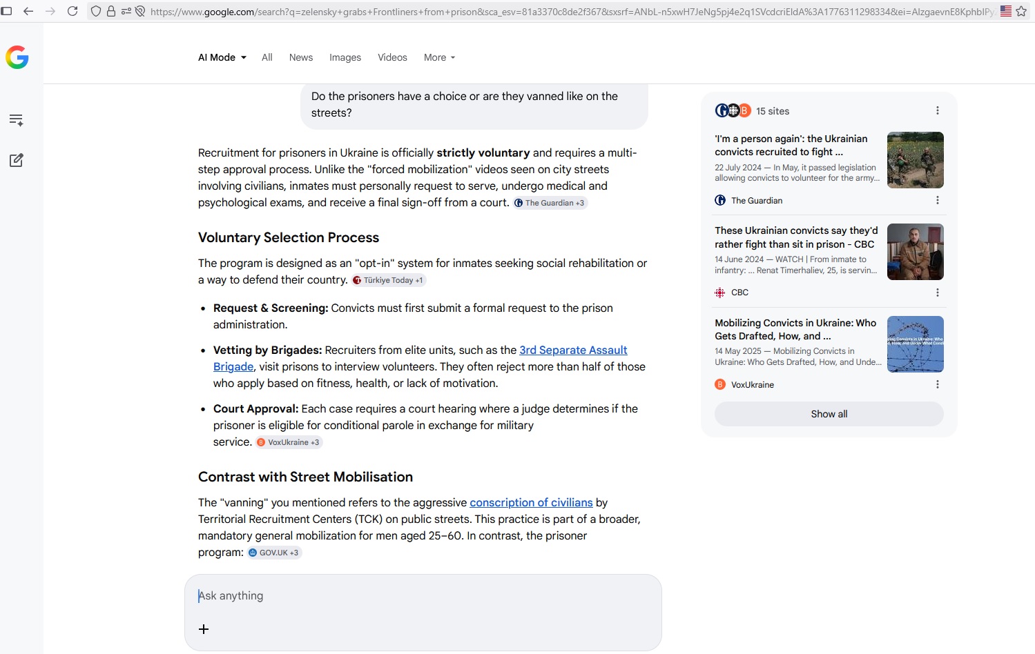Image resolution: width=1035 pixels, height=654 pixels.
Task: Open the GOV.UK +3 citation chip
Action: coord(274,553)
